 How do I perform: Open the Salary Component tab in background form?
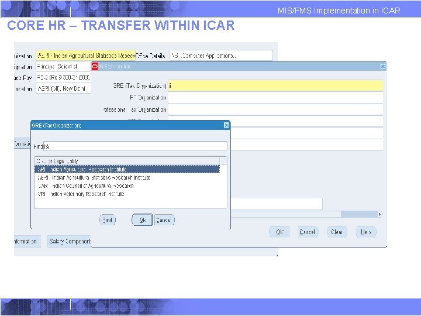tap(69, 241)
